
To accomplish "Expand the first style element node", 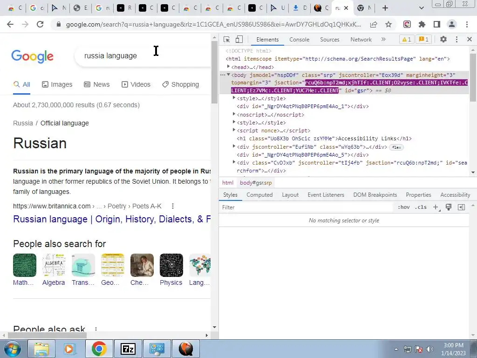I will pos(234,98).
